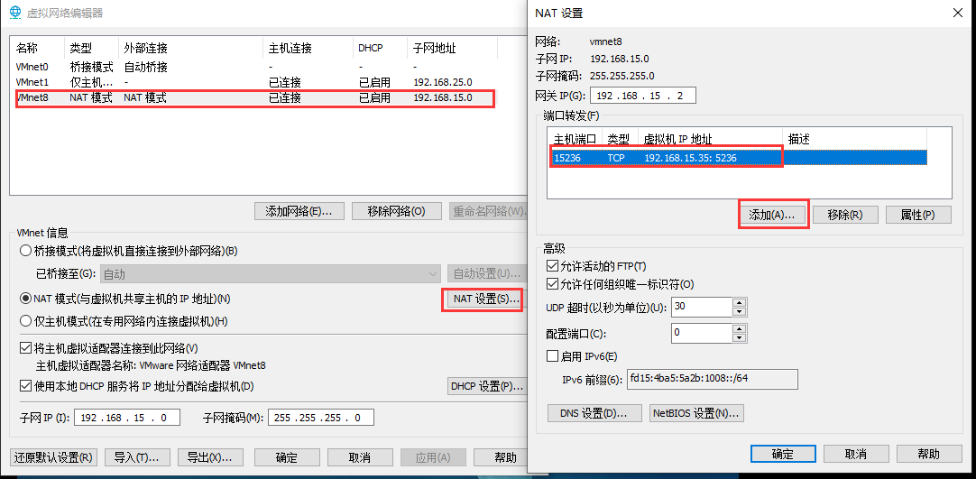Toggle 使用本地 DHCP 服务 checkbox
976x479 pixels.
[25, 386]
